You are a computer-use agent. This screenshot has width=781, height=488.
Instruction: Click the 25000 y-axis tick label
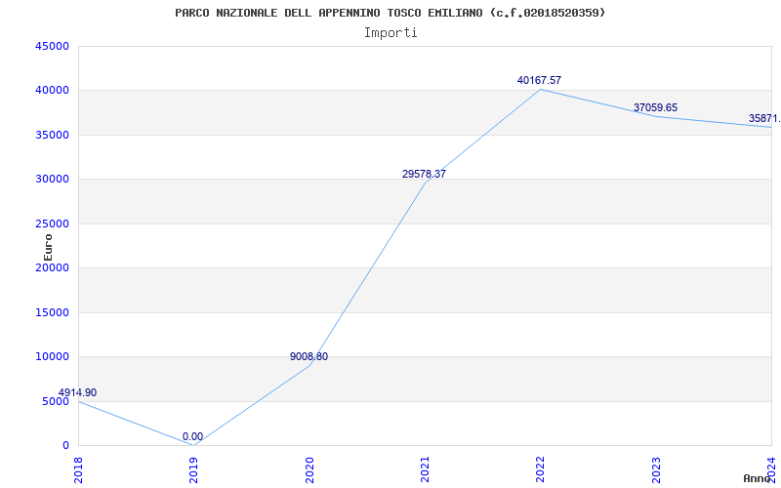pos(52,224)
